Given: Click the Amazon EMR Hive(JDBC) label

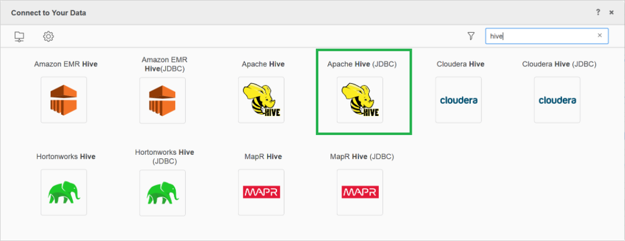Looking at the screenshot, I should (x=164, y=64).
